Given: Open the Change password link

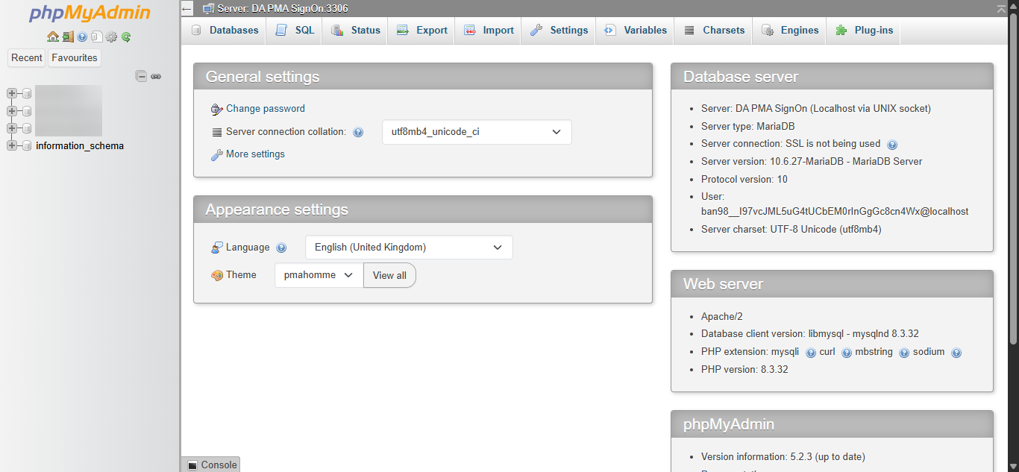Looking at the screenshot, I should click(266, 109).
